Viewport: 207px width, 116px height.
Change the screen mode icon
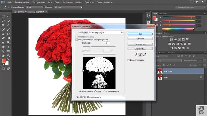click(x=8, y=69)
